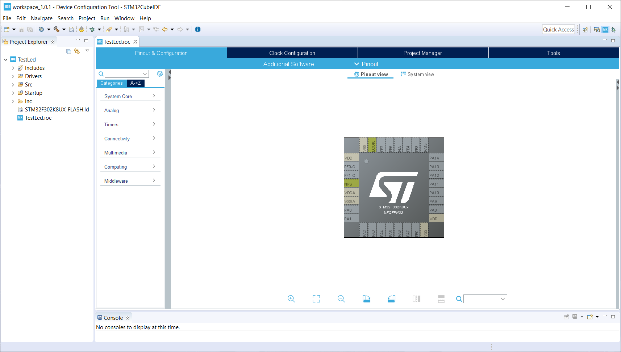Click the horizontal split view icon
This screenshot has height=352, width=621.
tap(441, 299)
